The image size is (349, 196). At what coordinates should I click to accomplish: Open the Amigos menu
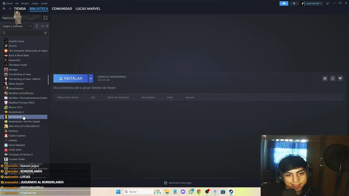point(25,3)
